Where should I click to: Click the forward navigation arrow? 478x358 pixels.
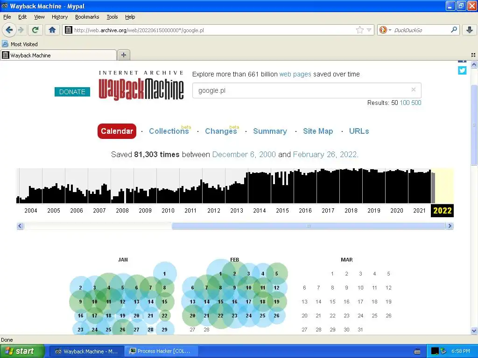click(21, 30)
